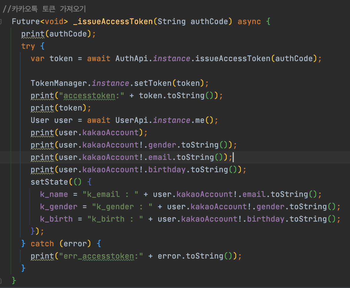Viewport: 350px width, 288px height.
Task: Click email in the highlighted print line
Action: point(160,157)
